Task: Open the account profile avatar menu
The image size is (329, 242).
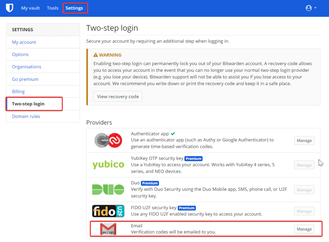Action: [x=311, y=8]
